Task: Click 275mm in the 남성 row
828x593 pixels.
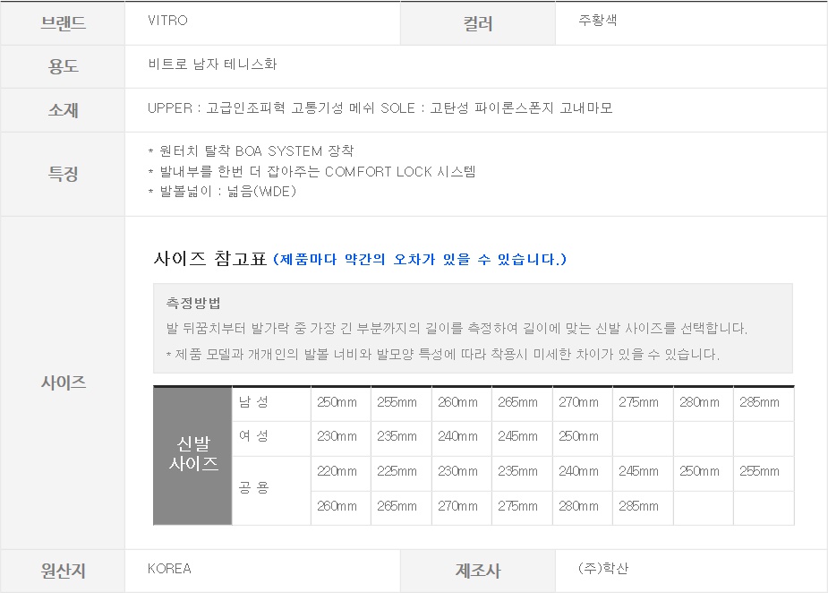Action: click(x=638, y=402)
